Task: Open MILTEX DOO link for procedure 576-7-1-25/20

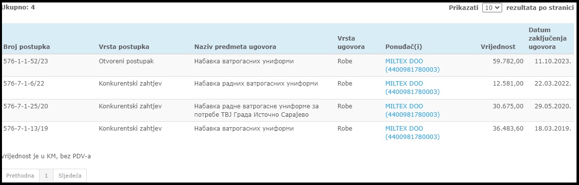Action: [412, 110]
